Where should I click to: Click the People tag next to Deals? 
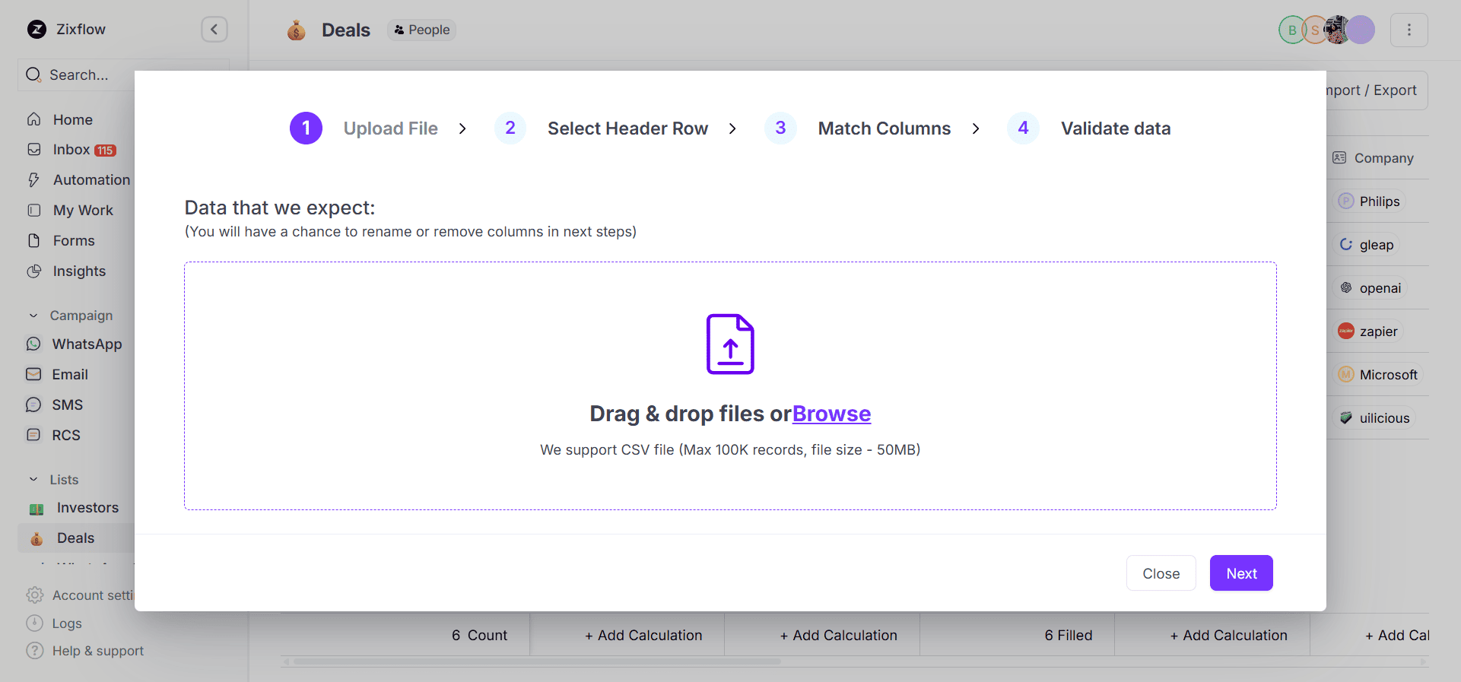click(x=421, y=30)
